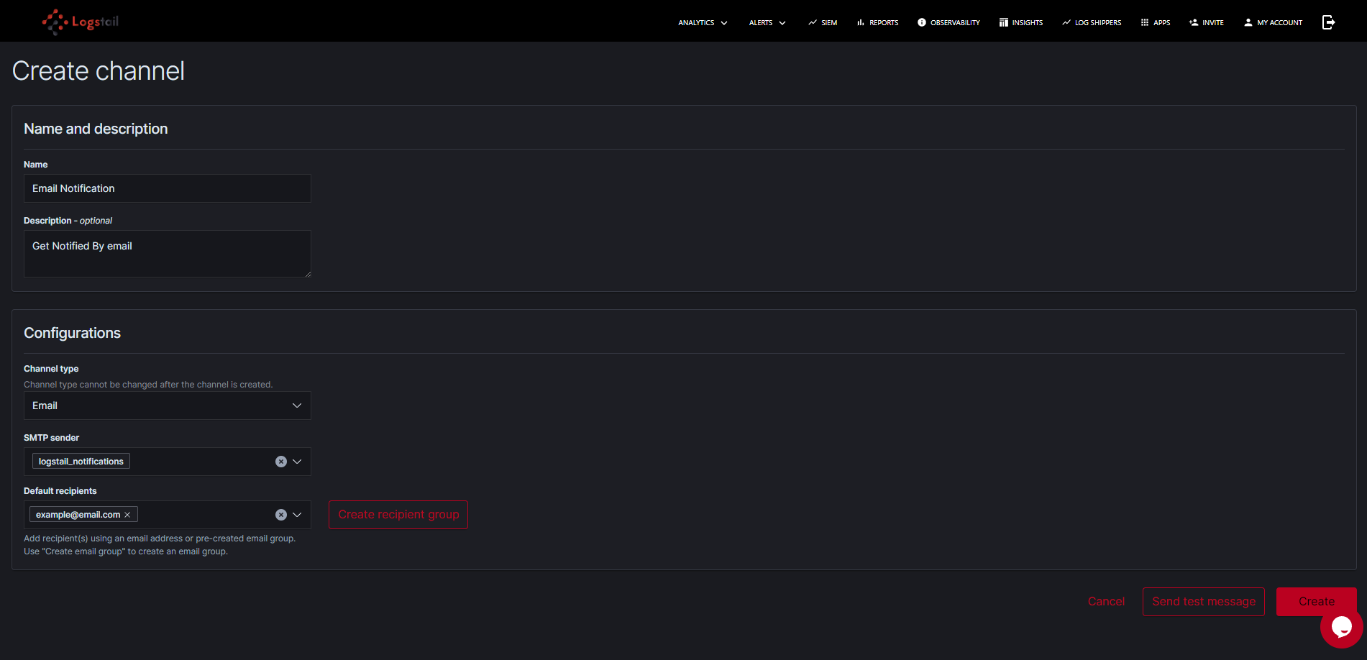Click Send test message button
This screenshot has height=660, width=1367.
click(x=1204, y=602)
